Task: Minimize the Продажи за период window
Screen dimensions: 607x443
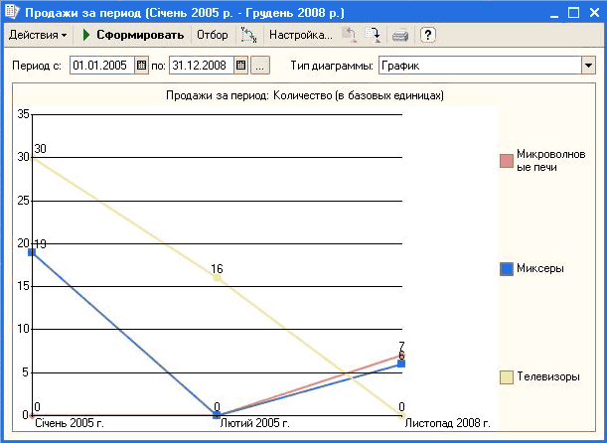Action: (554, 13)
